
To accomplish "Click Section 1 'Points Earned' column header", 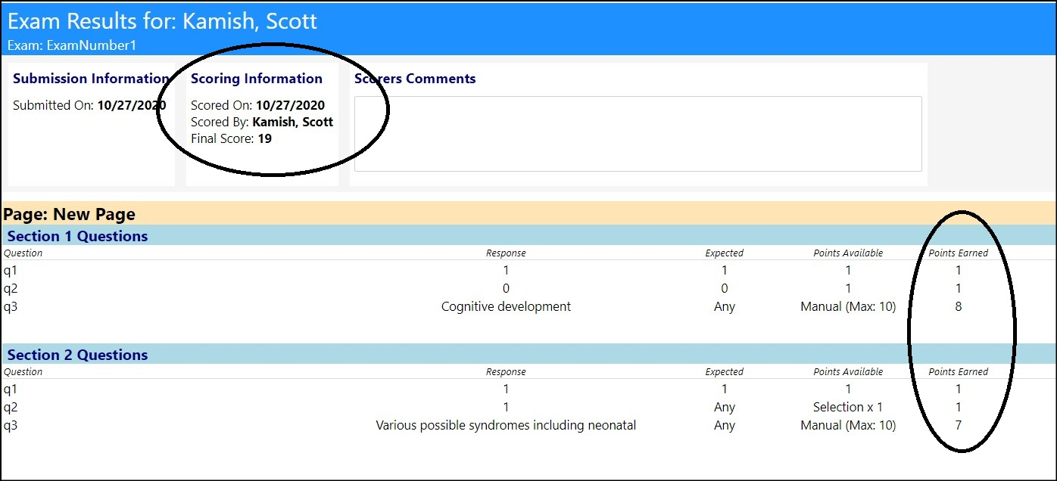I will (x=959, y=253).
